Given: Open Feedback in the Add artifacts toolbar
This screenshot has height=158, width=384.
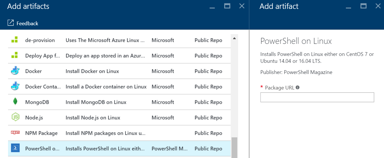Looking at the screenshot, I should (x=23, y=23).
